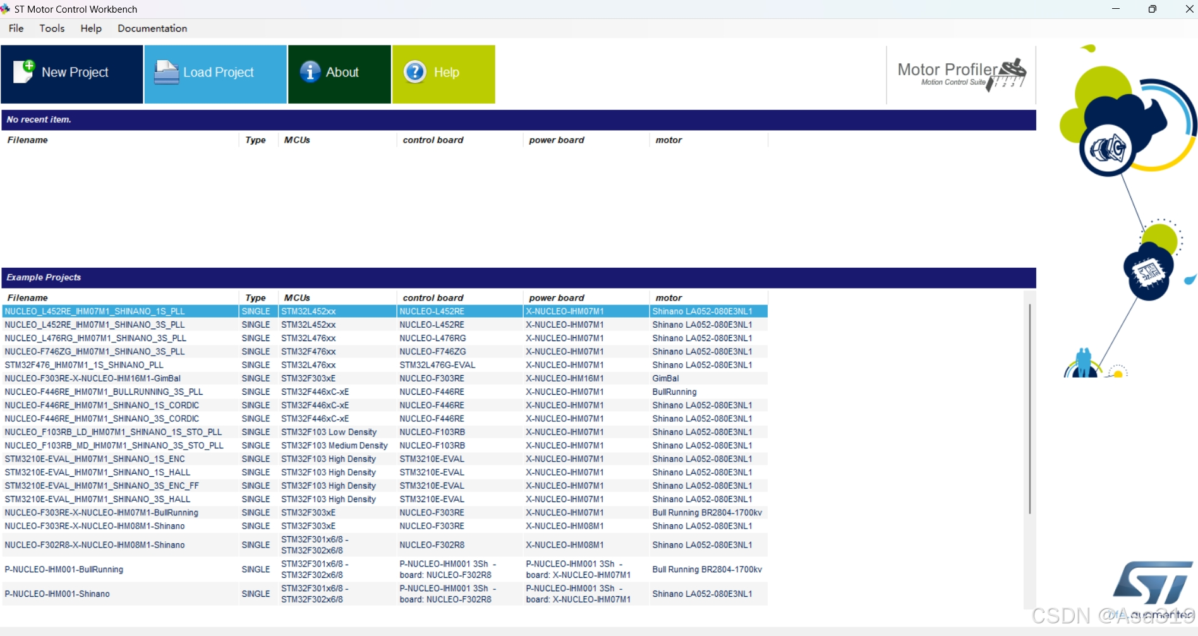Image resolution: width=1198 pixels, height=636 pixels.
Task: Click the About button label
Action: (342, 73)
